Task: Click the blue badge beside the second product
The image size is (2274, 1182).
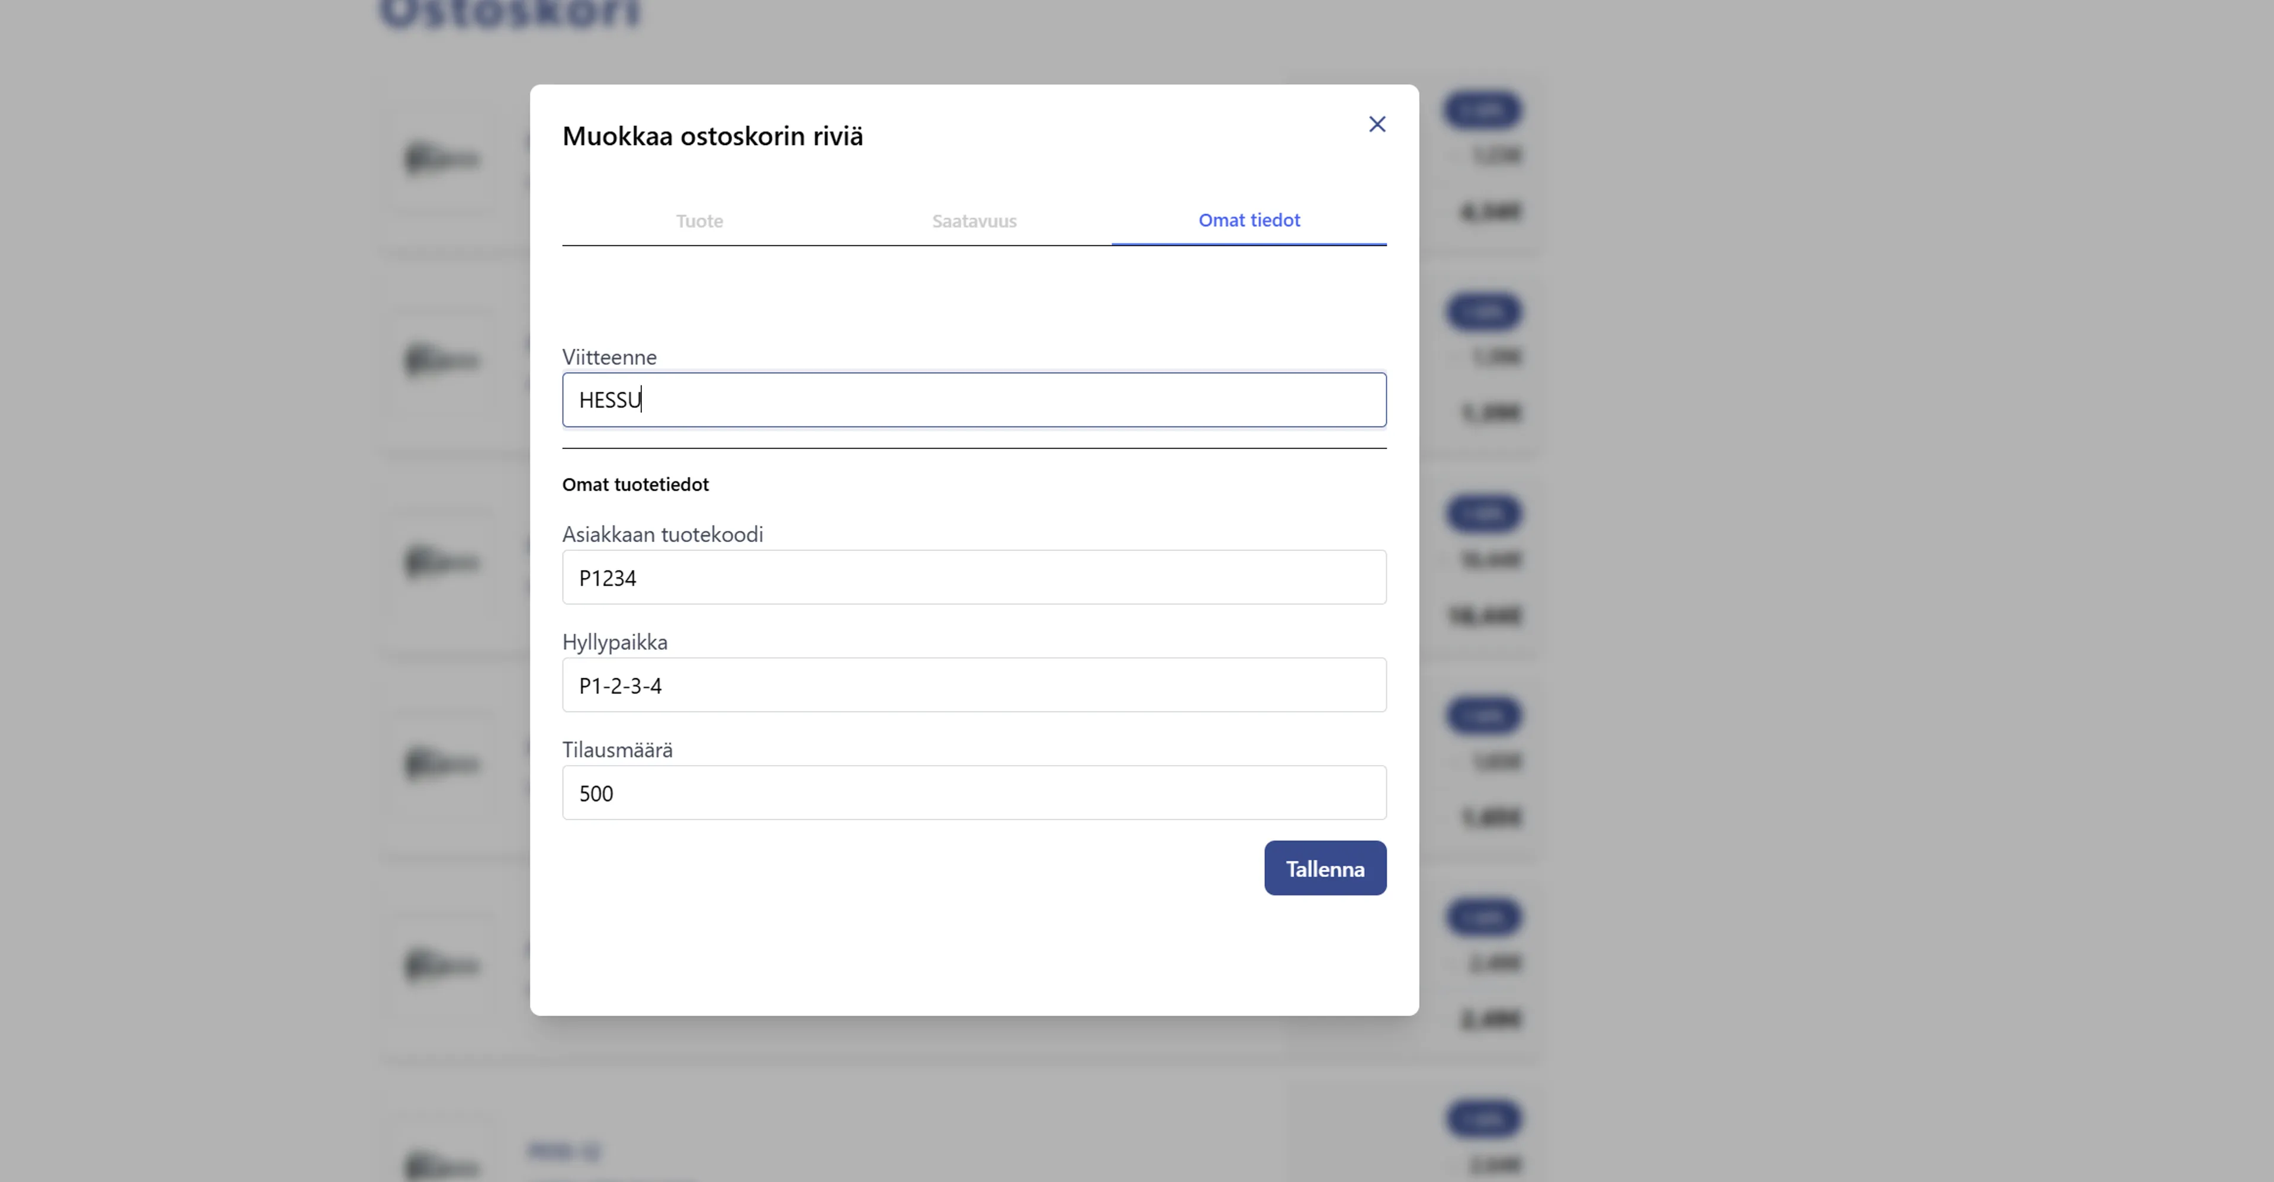Action: point(1483,311)
